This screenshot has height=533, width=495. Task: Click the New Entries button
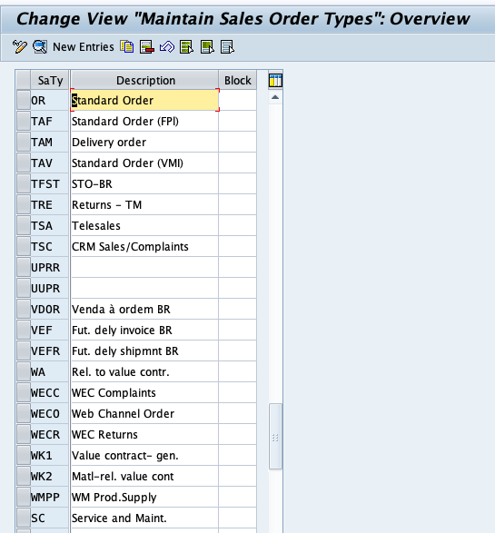[x=84, y=46]
